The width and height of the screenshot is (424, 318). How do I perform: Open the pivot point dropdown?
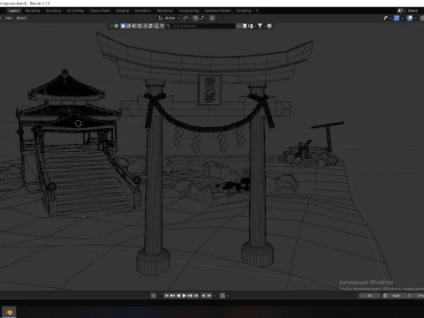point(186,19)
